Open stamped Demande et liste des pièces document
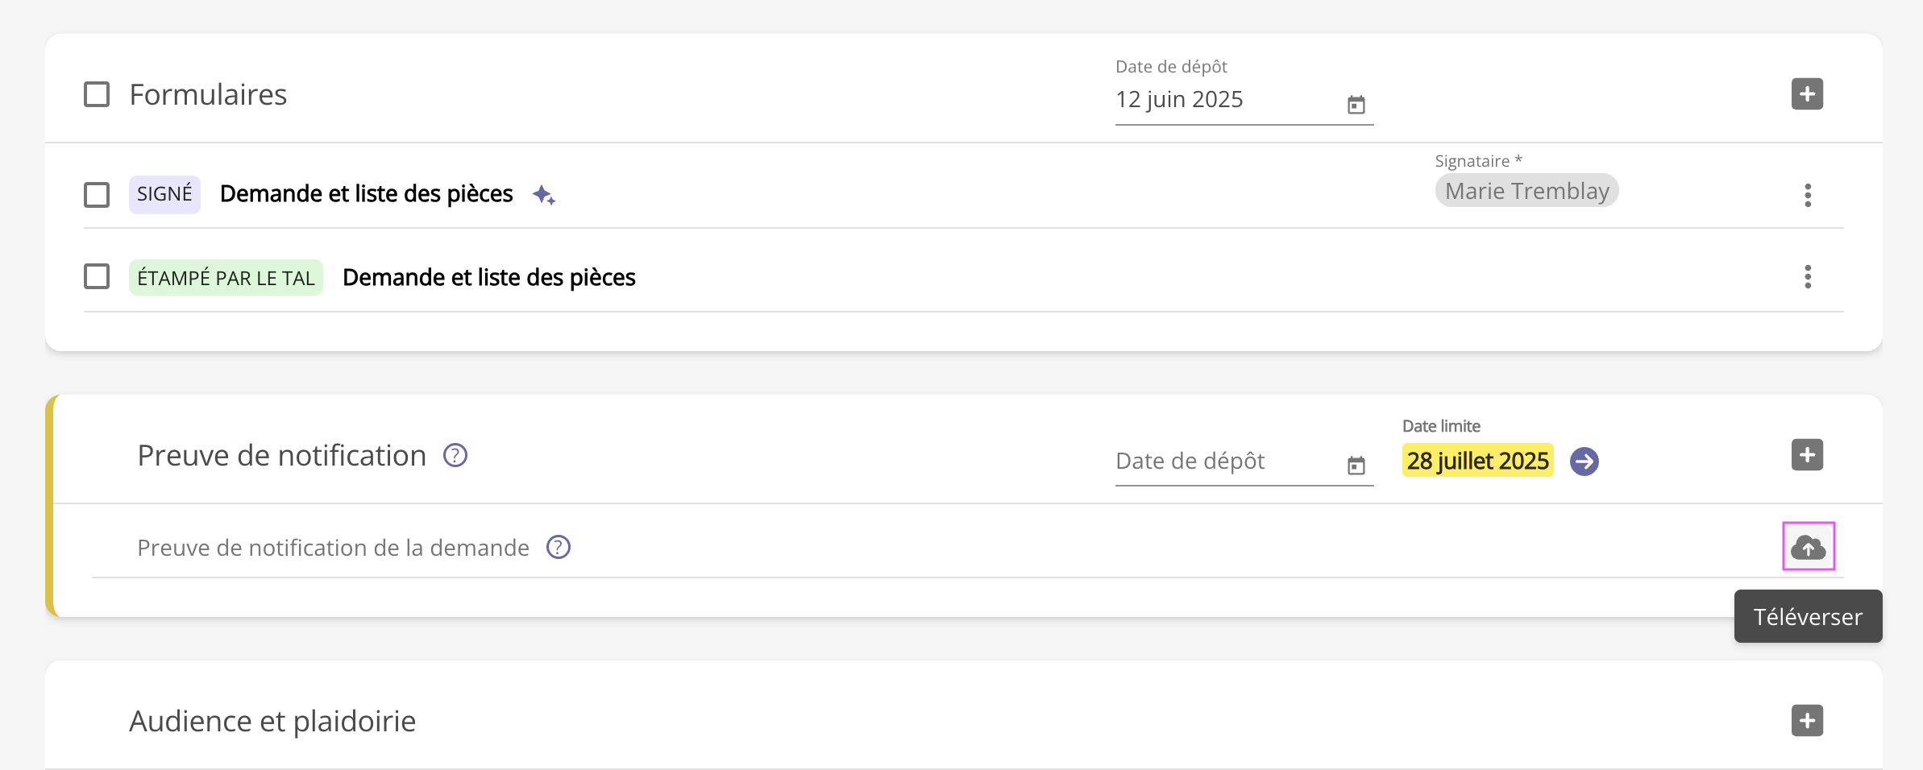 488,278
